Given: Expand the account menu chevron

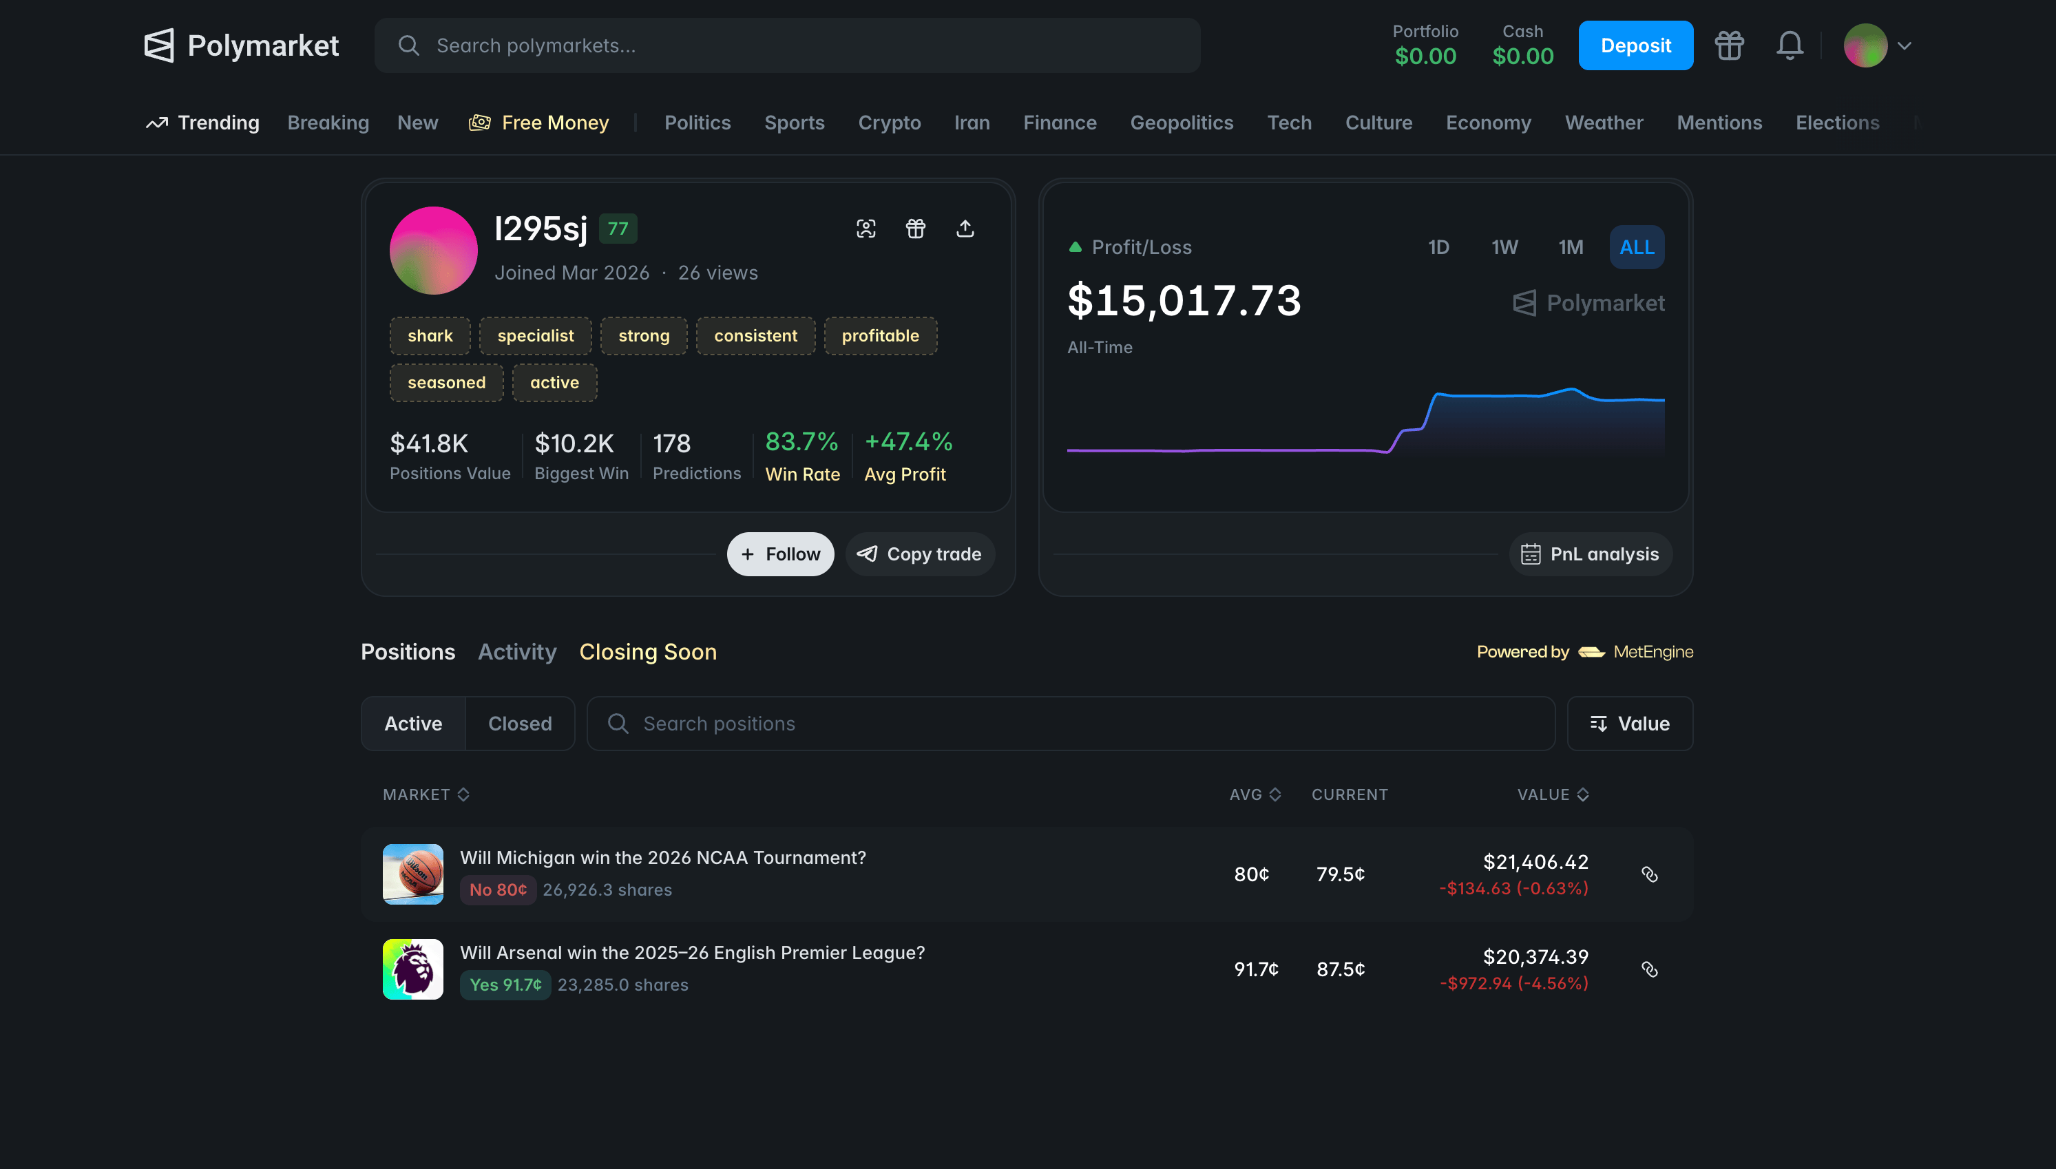Looking at the screenshot, I should (1905, 45).
